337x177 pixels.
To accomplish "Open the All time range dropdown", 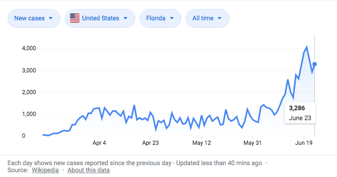I will coord(207,18).
